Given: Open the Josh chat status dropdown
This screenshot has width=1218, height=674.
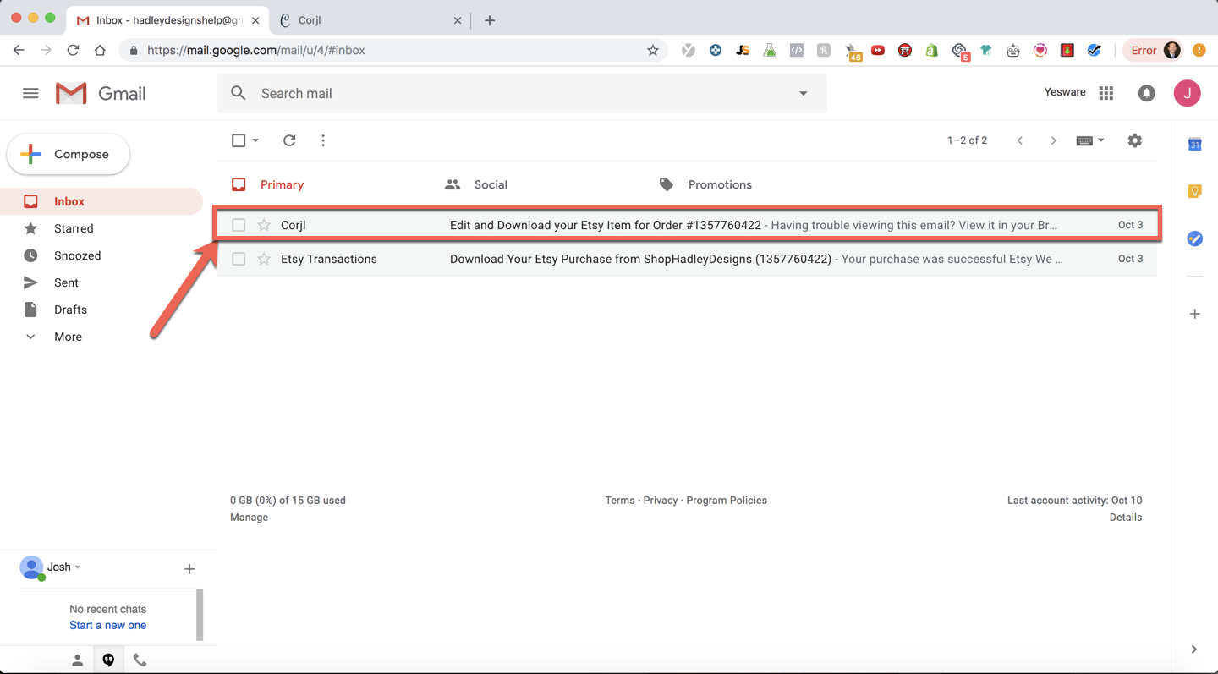Looking at the screenshot, I should [78, 567].
